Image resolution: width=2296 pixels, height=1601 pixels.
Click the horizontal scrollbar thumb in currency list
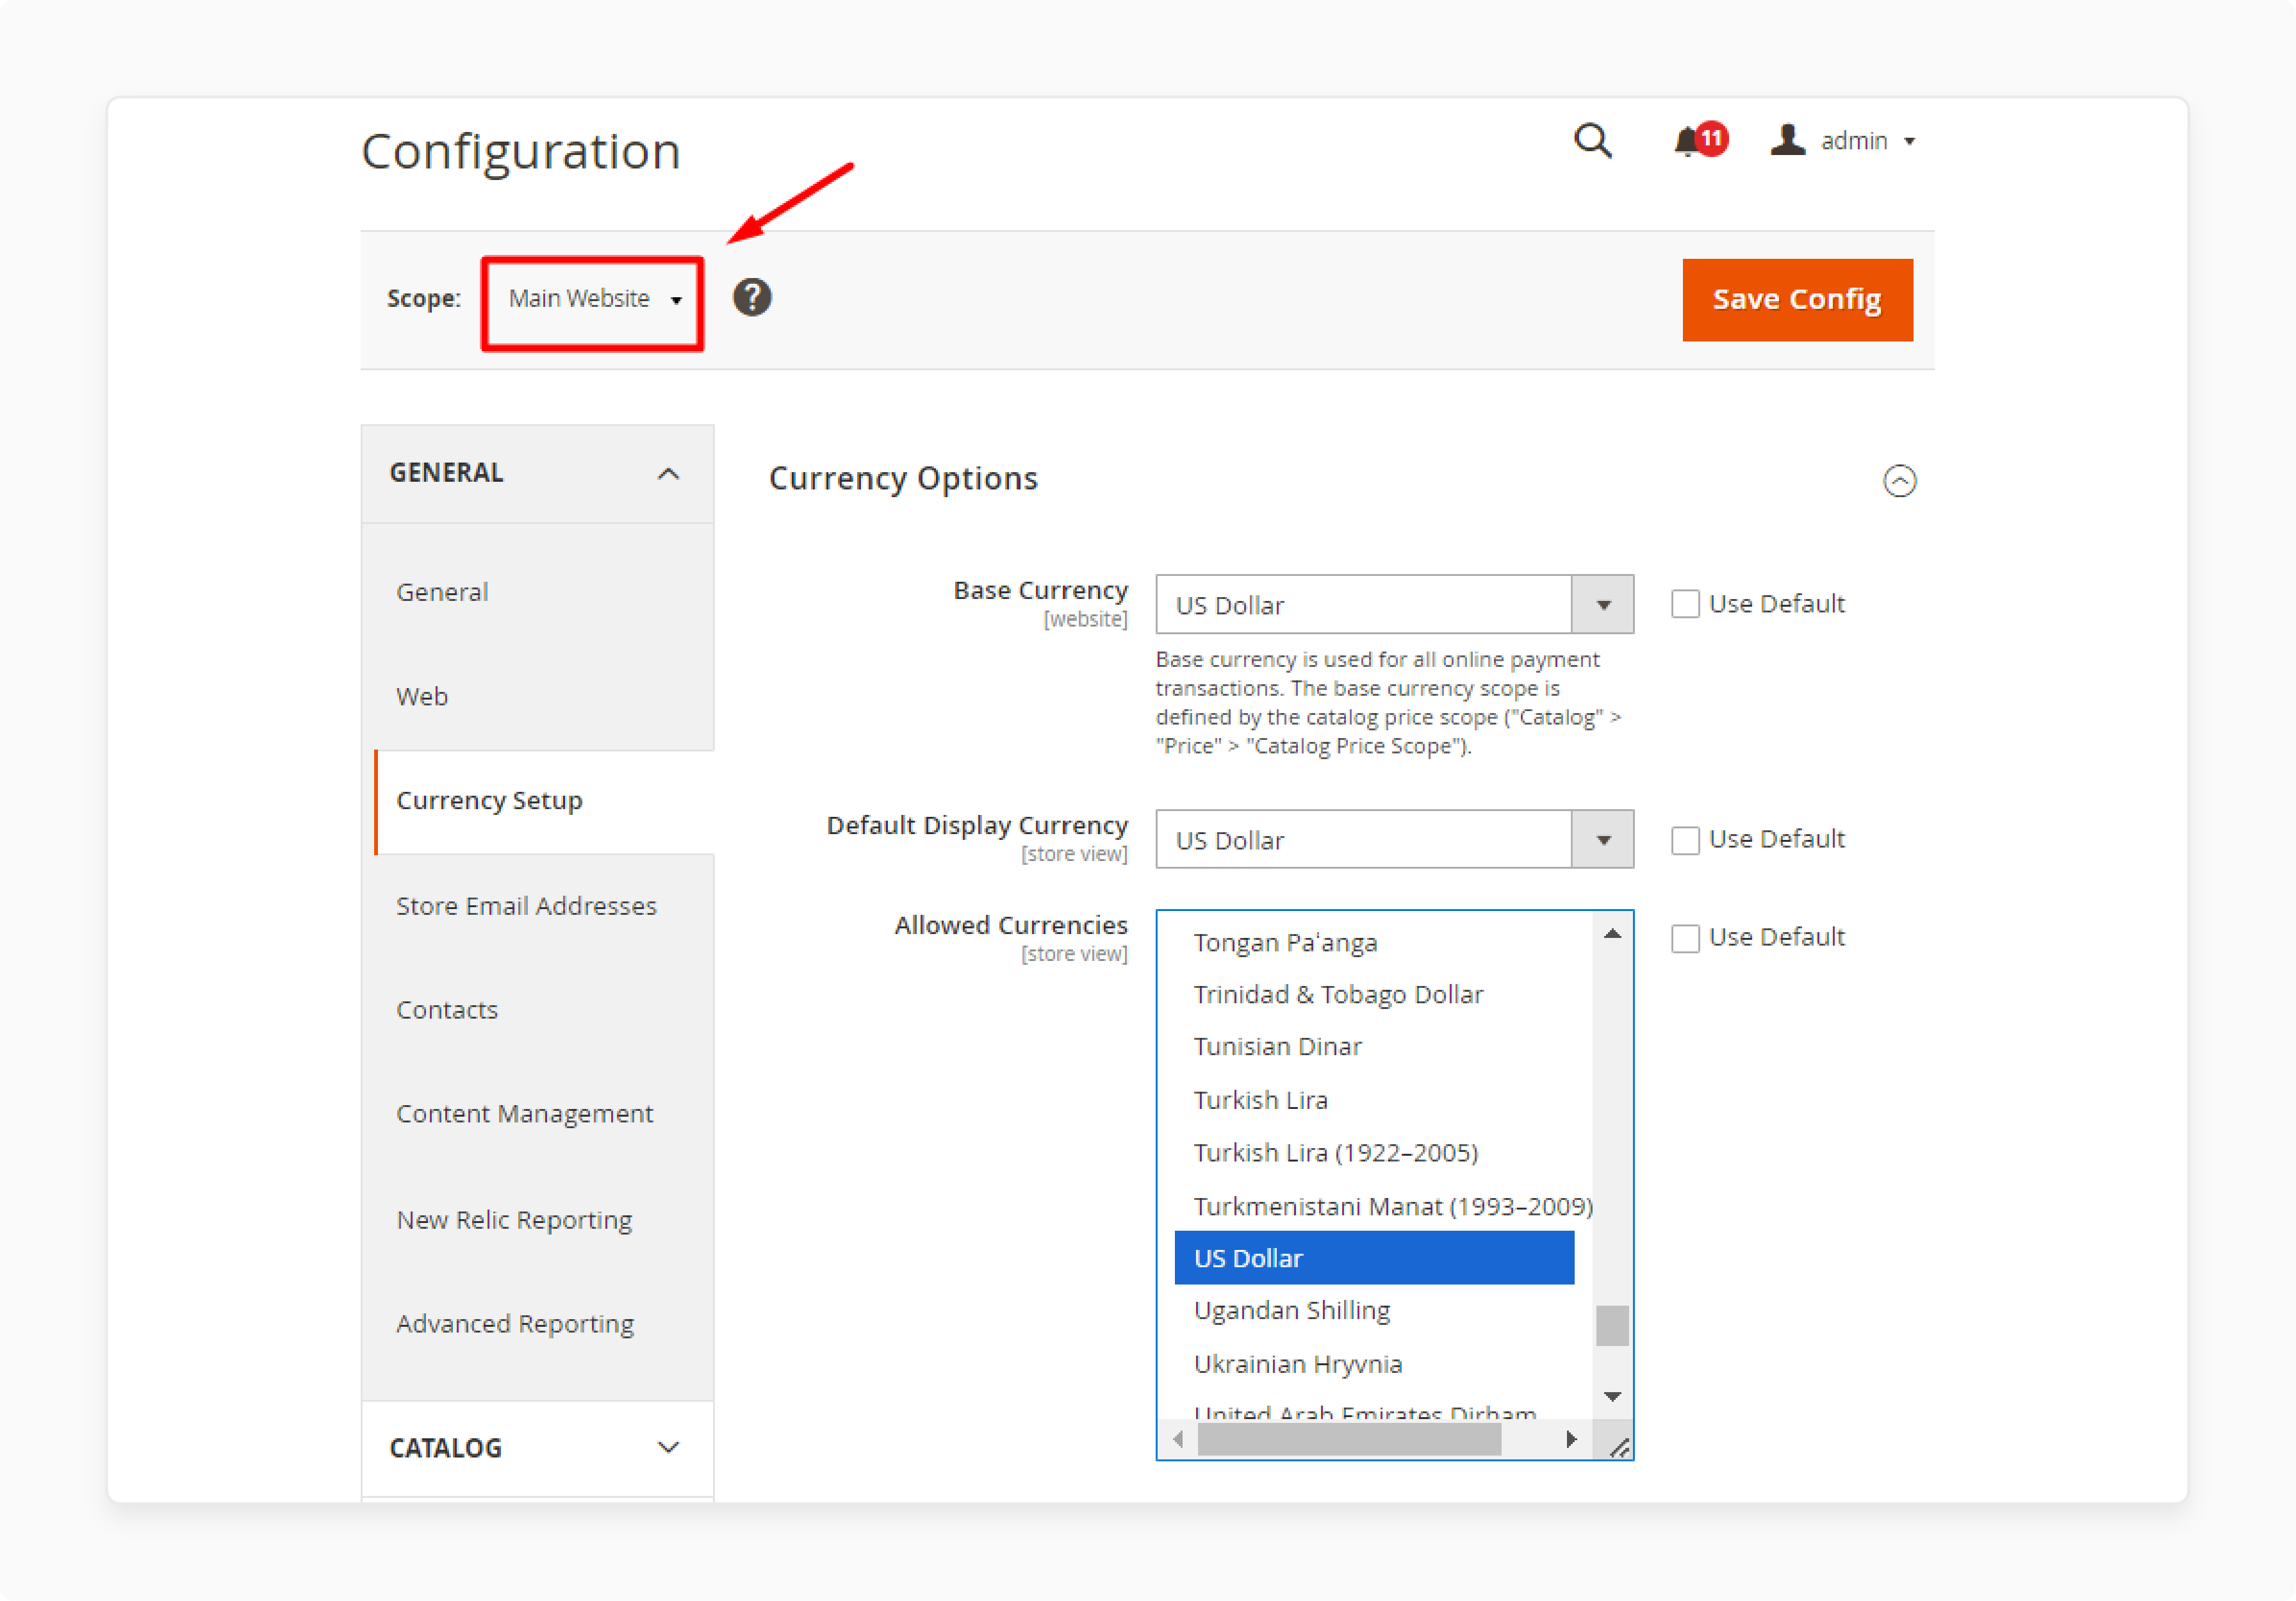click(x=1349, y=1439)
